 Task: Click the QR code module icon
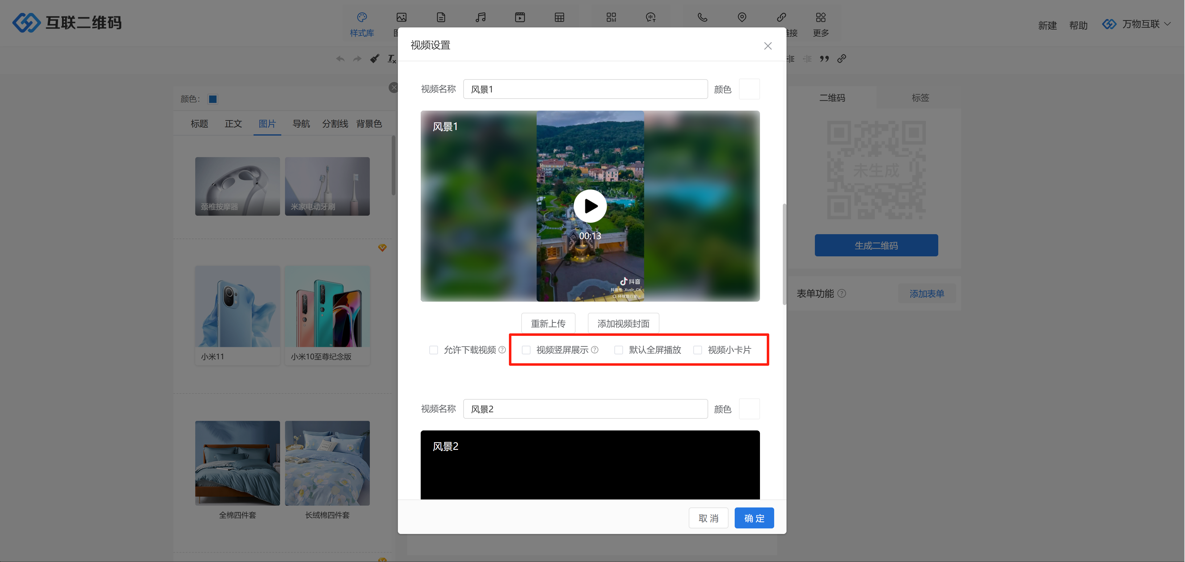point(611,18)
